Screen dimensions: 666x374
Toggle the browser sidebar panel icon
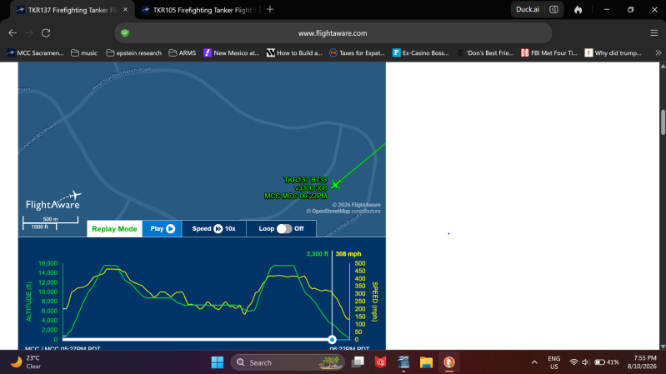(x=553, y=9)
